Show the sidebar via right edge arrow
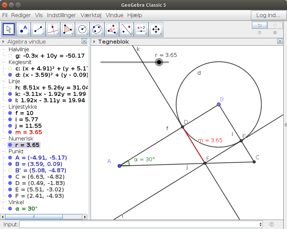The width and height of the screenshot is (287, 229). click(285, 125)
